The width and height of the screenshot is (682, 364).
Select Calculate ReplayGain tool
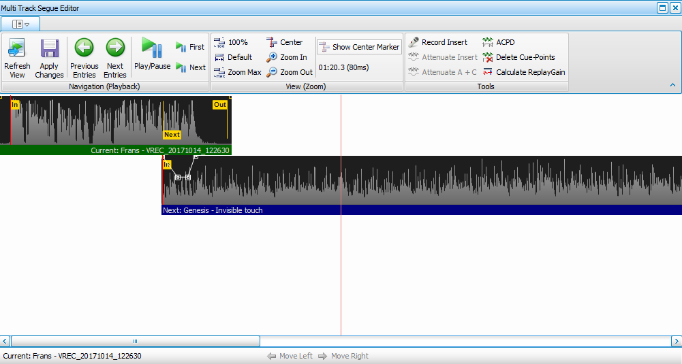click(x=524, y=72)
